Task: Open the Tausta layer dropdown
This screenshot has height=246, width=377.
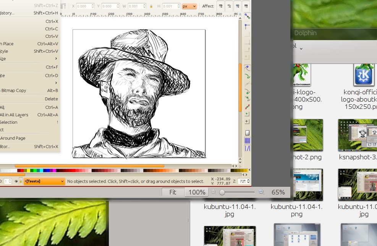Action: click(x=44, y=181)
